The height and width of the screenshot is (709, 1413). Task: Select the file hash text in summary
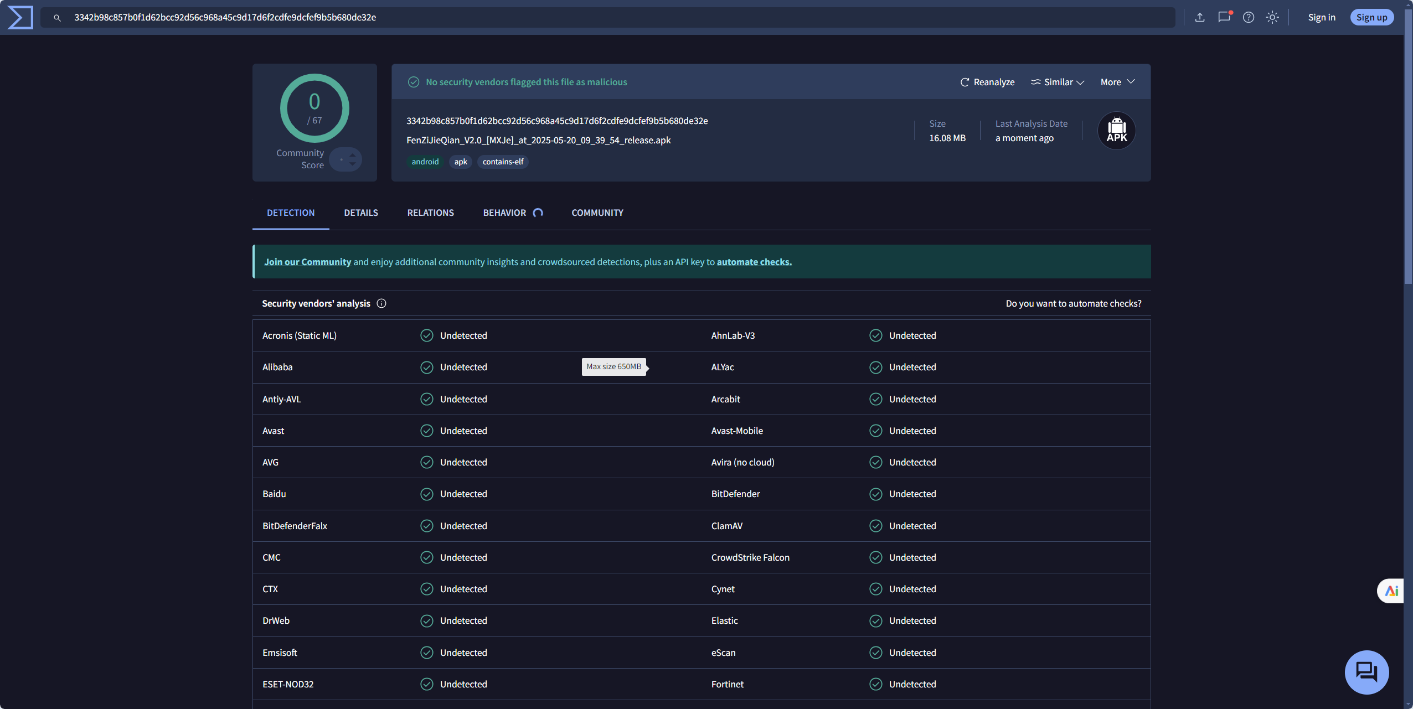tap(557, 121)
